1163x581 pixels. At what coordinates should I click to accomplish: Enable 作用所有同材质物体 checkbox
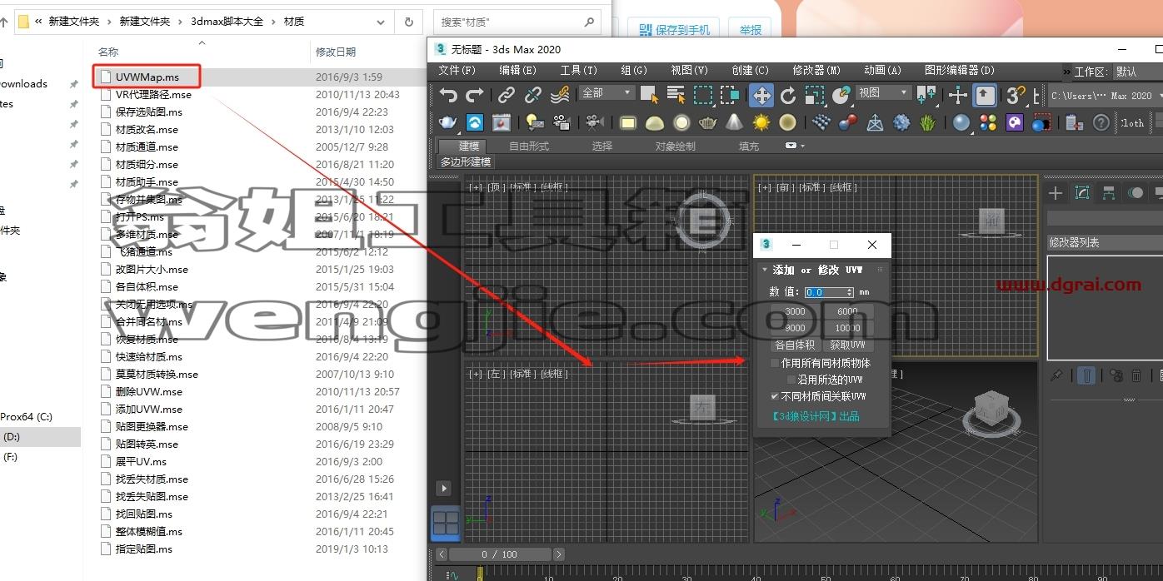pyautogui.click(x=775, y=363)
